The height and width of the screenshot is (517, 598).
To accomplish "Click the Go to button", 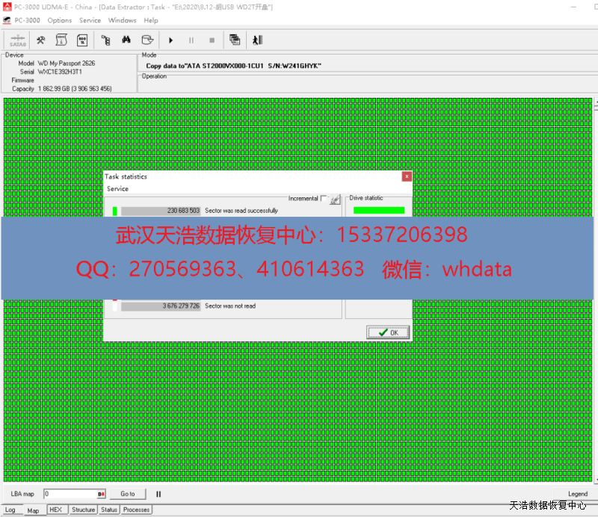I will tap(128, 494).
